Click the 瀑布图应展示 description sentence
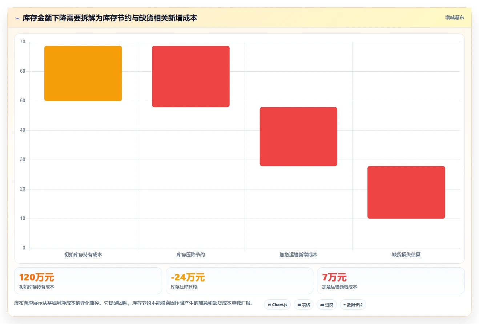The image size is (479, 324). [x=133, y=303]
